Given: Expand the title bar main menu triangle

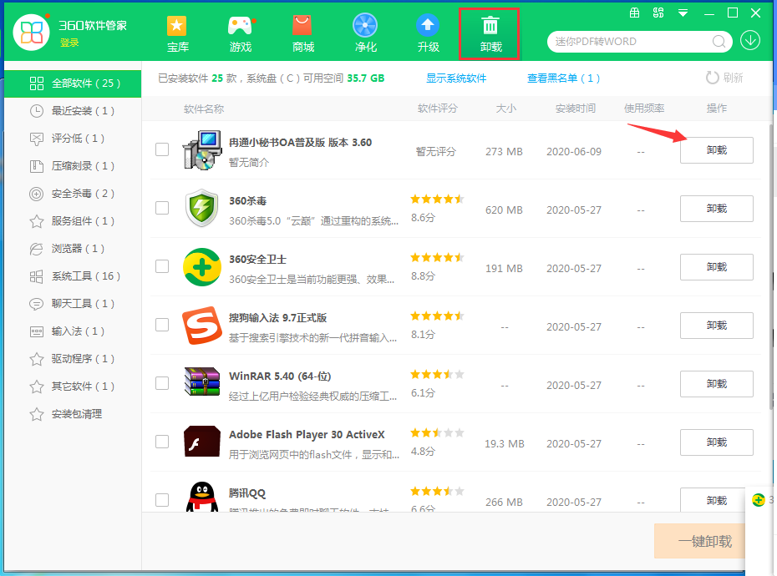Looking at the screenshot, I should [x=683, y=13].
